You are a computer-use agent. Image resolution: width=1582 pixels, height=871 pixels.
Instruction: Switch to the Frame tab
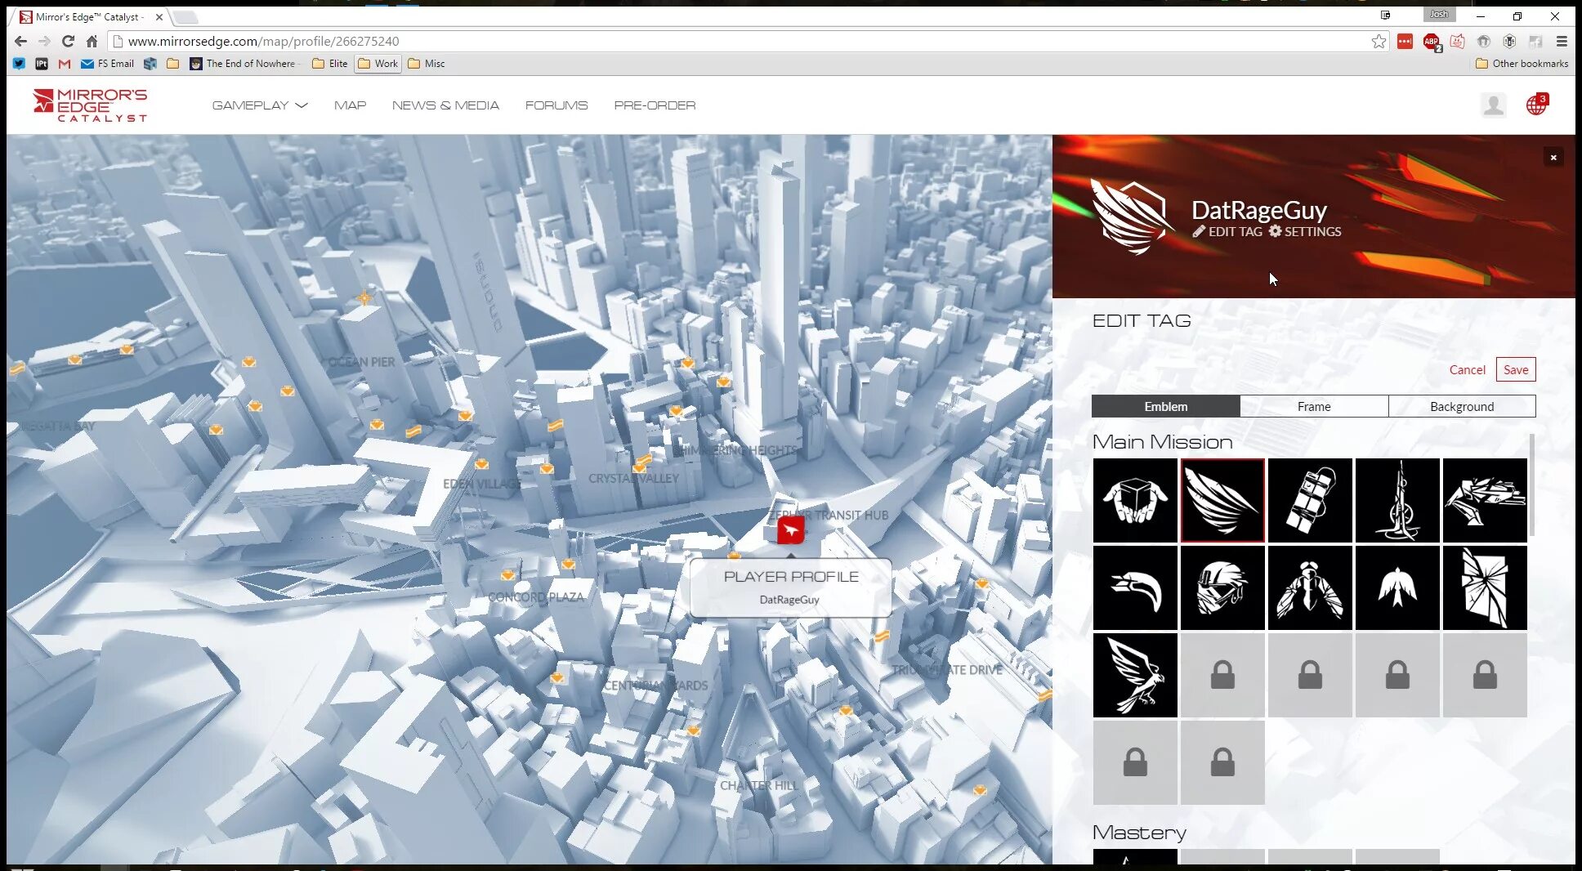click(1313, 406)
